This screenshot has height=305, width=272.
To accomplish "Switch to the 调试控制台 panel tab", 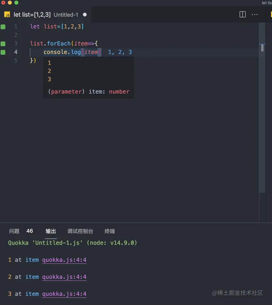I will tap(80, 231).
